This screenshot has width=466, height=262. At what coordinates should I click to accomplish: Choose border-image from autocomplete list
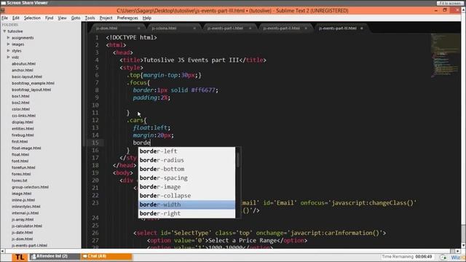point(186,187)
